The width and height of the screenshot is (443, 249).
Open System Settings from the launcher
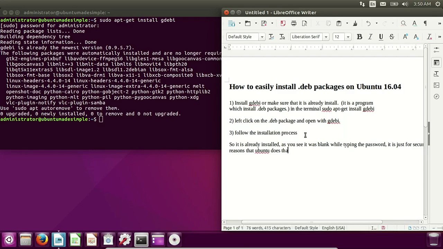tap(125, 240)
